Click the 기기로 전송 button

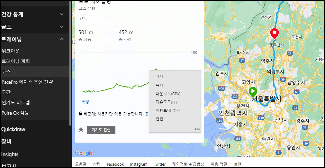[101, 130]
